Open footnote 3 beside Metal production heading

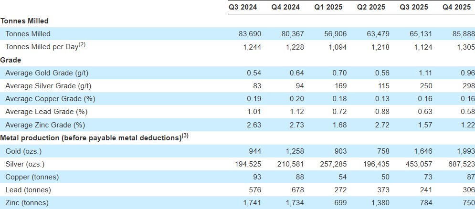(x=185, y=136)
